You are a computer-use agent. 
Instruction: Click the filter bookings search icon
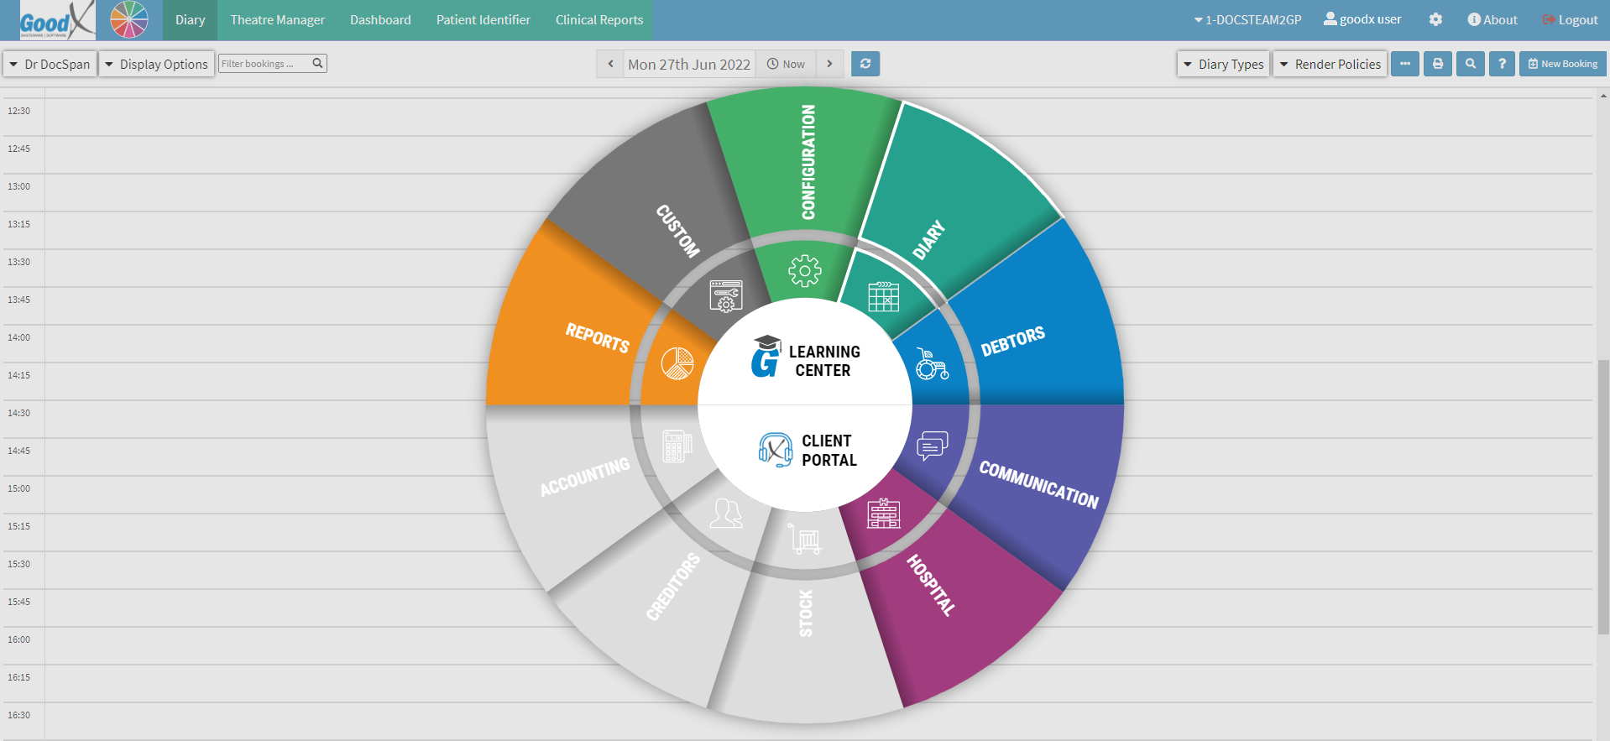coord(317,63)
